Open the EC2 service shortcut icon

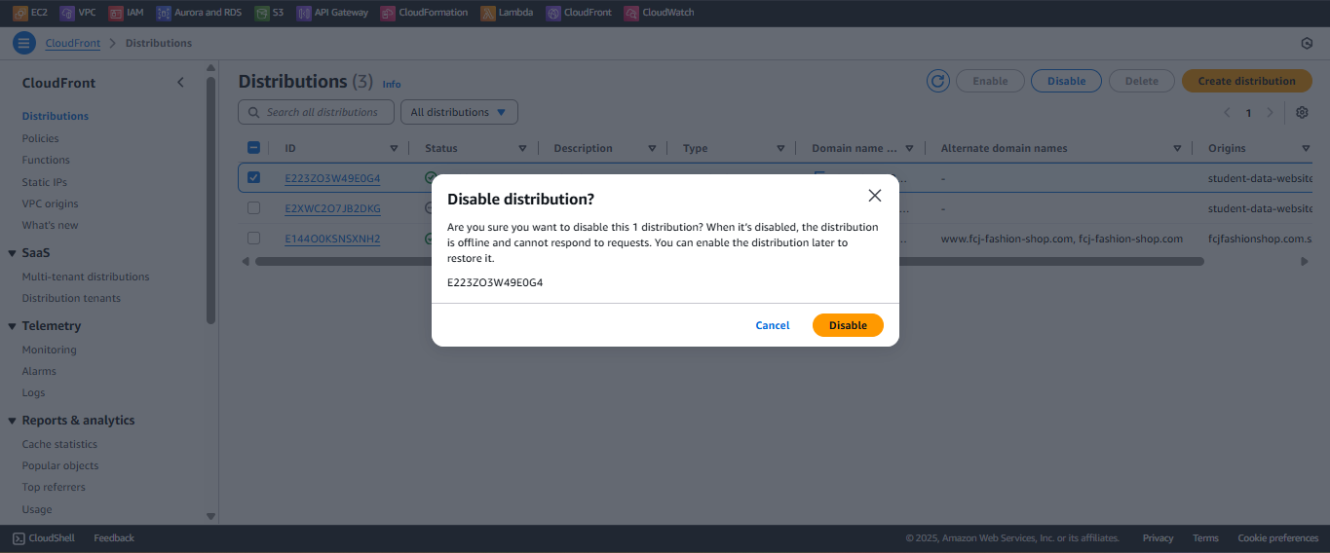point(19,13)
